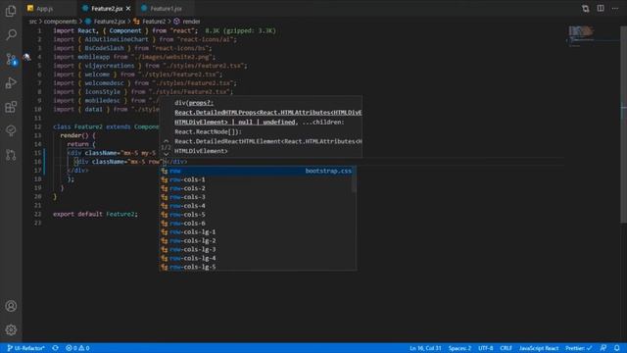Image resolution: width=627 pixels, height=353 pixels.
Task: Click the AiOutlineLineChart import line
Action: 145,39
